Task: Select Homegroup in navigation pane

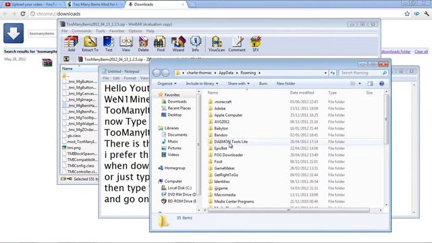Action: point(175,168)
